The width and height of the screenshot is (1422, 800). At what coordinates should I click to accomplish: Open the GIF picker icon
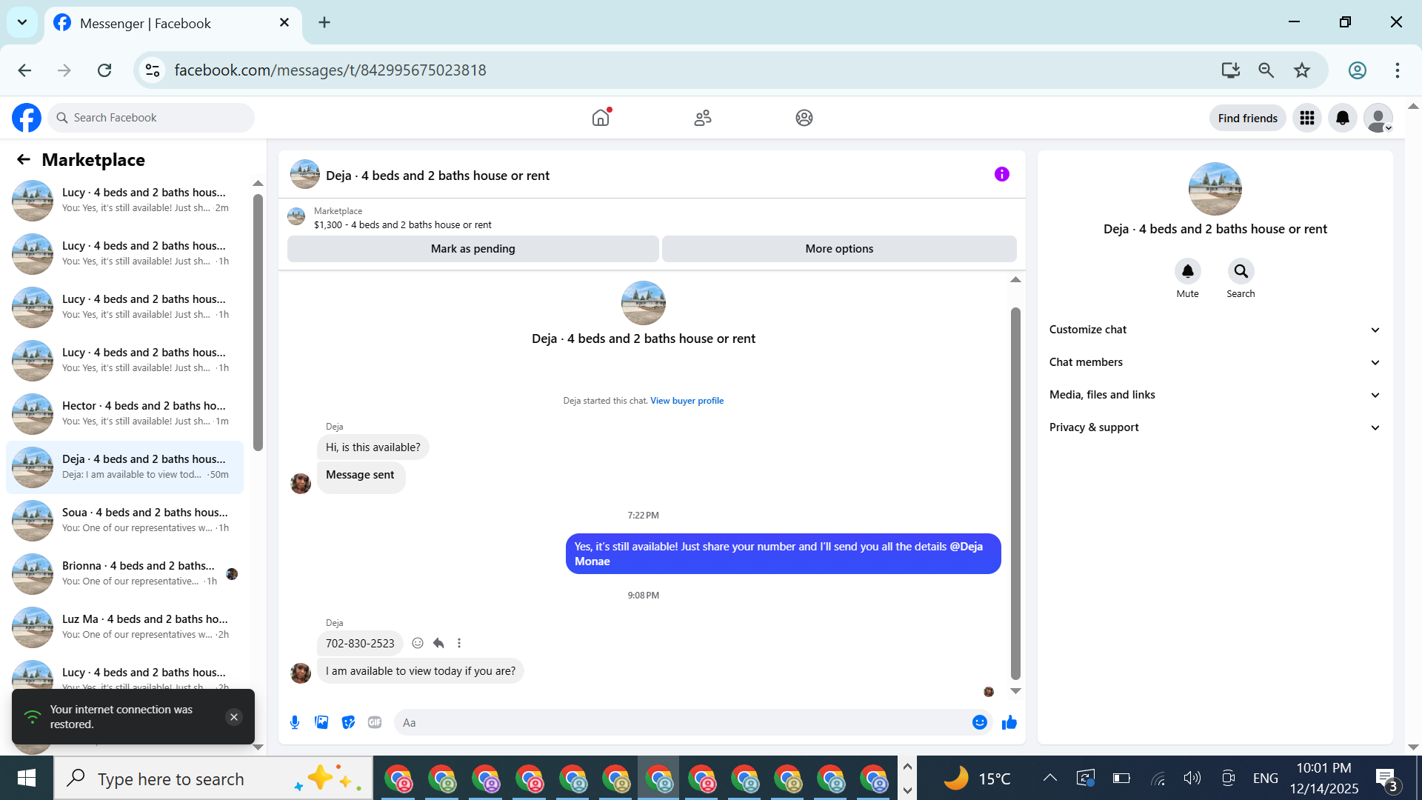coord(375,722)
